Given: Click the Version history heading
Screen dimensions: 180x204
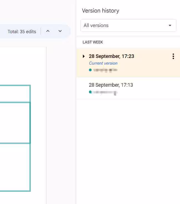Looking at the screenshot, I should coord(101,11).
